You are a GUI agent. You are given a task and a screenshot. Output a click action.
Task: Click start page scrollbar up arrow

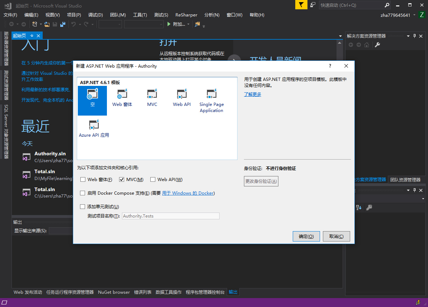[x=339, y=43]
